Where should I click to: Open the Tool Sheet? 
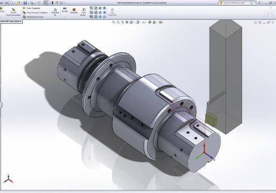[83, 12]
